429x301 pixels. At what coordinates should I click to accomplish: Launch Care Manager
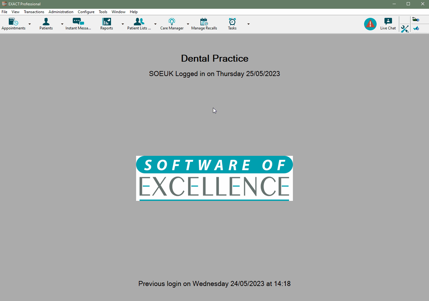point(172,24)
